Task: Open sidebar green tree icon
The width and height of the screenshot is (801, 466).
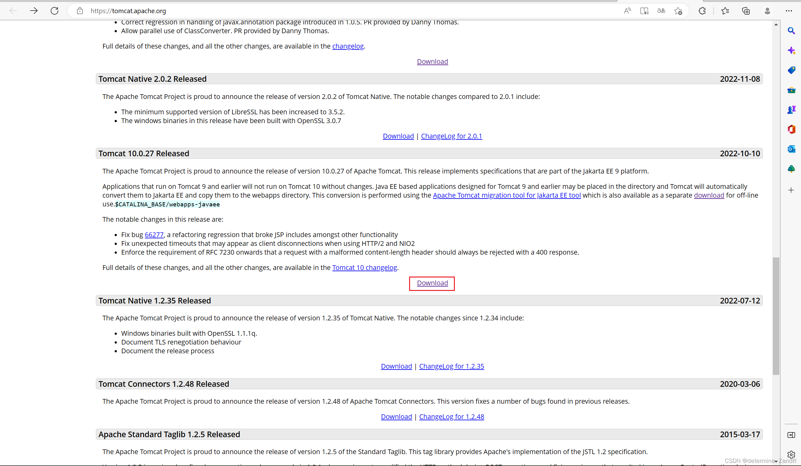Action: (792, 169)
